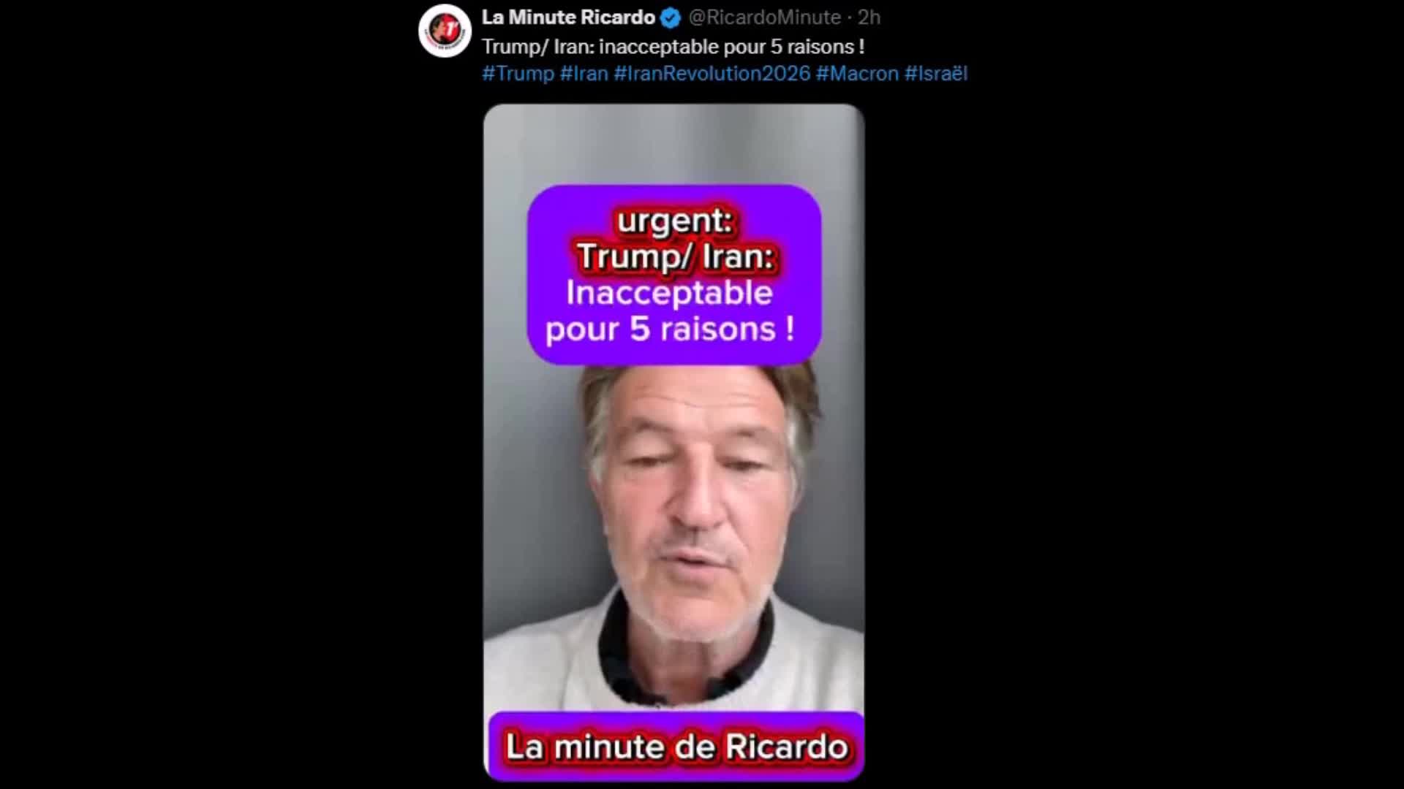This screenshot has width=1404, height=789.
Task: Click the pour 5 raisons ! video text
Action: click(x=670, y=329)
